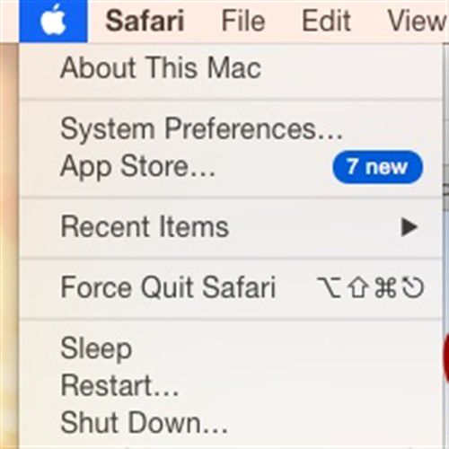Open the File menu
449x449 pixels.
pos(243,21)
